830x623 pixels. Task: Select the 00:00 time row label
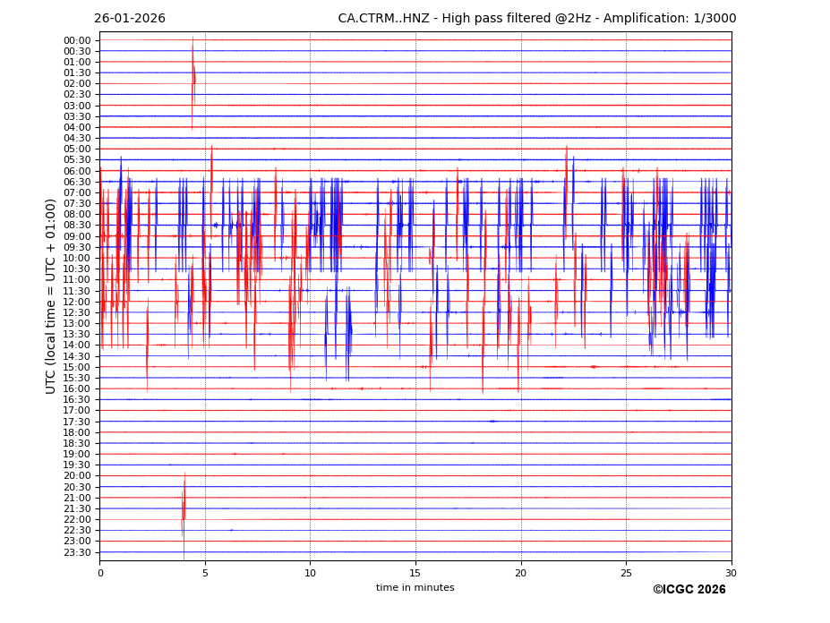point(77,40)
